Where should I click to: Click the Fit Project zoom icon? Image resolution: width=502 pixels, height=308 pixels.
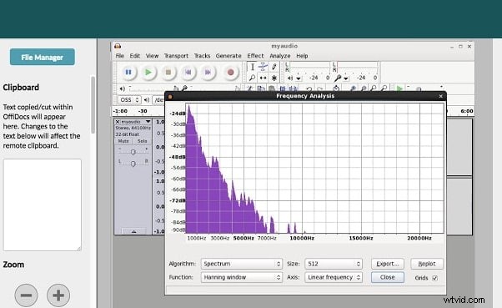pos(384,88)
